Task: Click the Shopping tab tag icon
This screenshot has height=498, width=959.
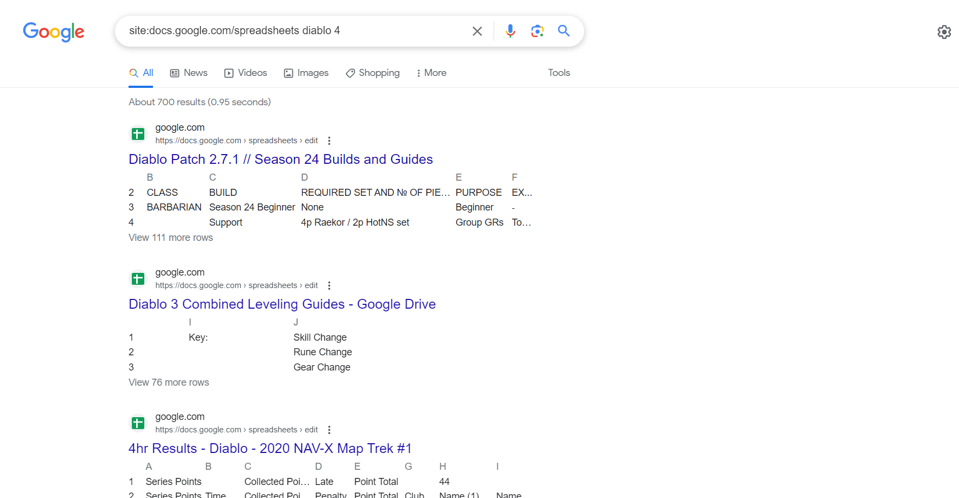Action: click(350, 73)
